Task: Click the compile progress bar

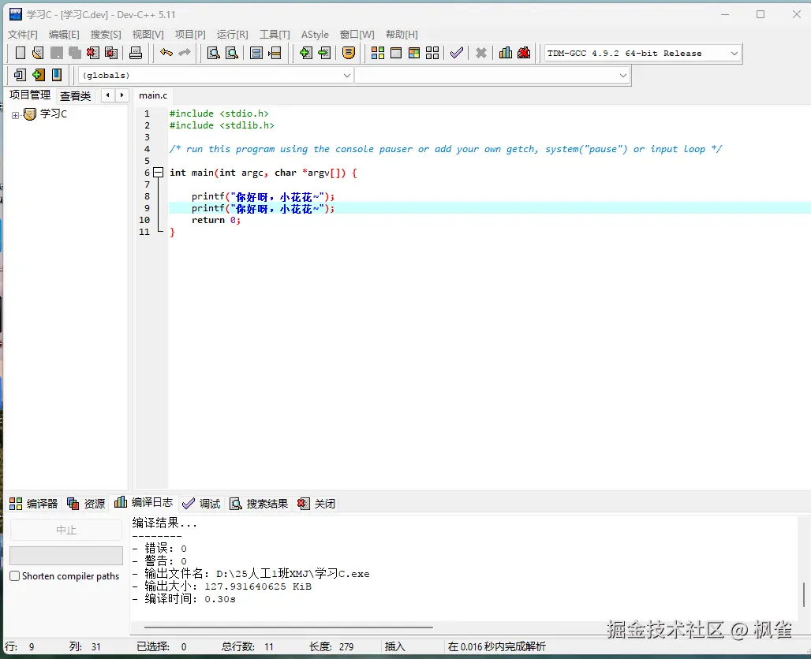Action: (66, 556)
